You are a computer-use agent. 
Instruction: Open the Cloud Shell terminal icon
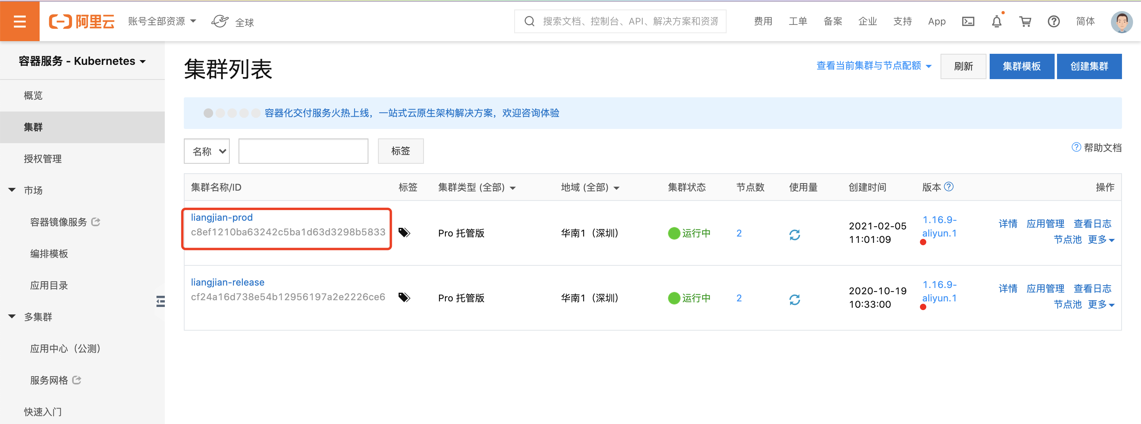(968, 21)
